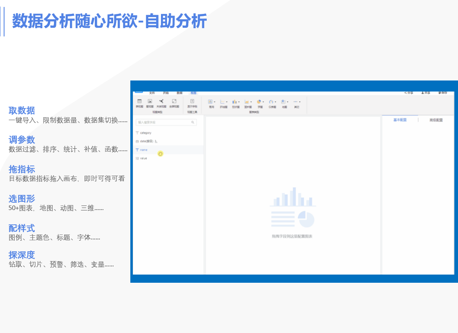
Task: Select the table view icon
Action: (x=139, y=101)
